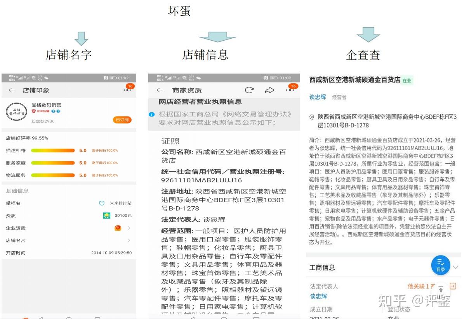Tap the 在业 status tag

click(x=407, y=81)
